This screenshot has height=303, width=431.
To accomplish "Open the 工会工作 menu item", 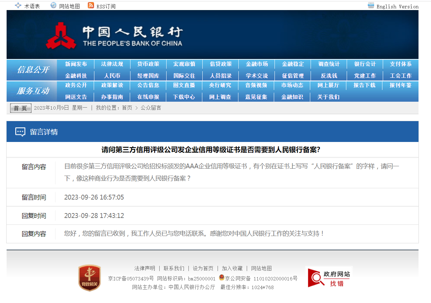I will pyautogui.click(x=401, y=76).
